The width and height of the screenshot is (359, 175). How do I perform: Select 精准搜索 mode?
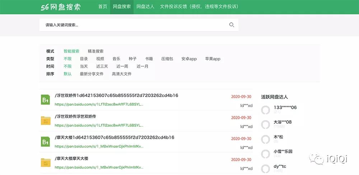tap(95, 51)
